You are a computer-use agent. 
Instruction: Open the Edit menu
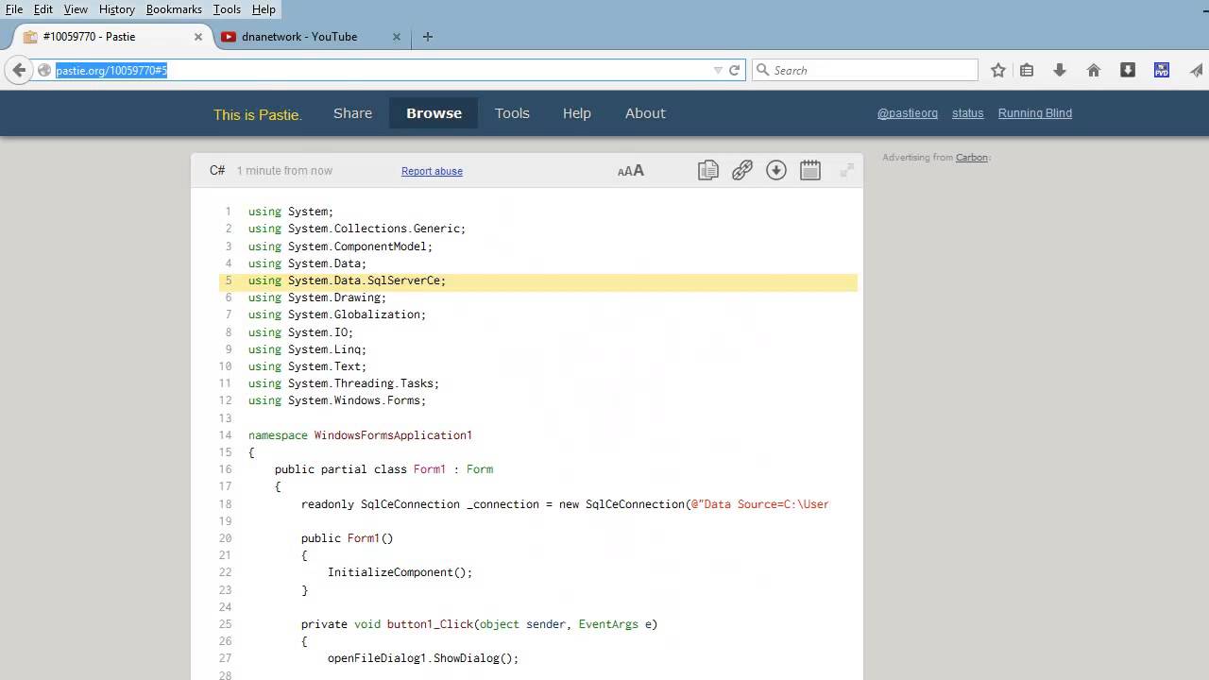coord(43,8)
